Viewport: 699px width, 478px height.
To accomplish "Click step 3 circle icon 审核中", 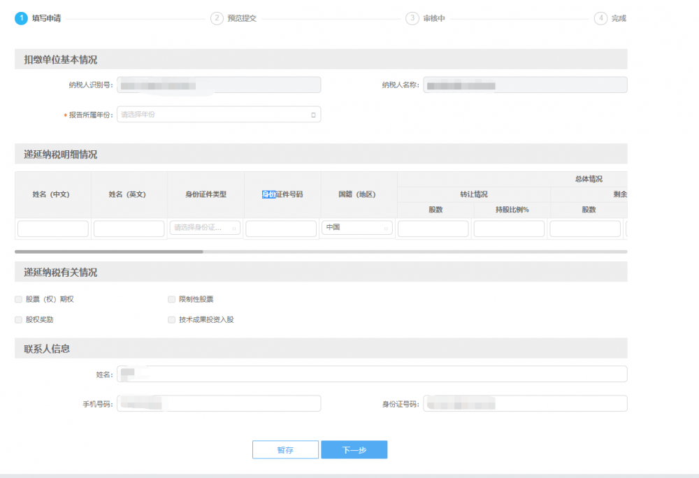I will click(412, 18).
